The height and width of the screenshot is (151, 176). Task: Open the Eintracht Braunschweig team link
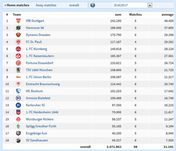43,84
